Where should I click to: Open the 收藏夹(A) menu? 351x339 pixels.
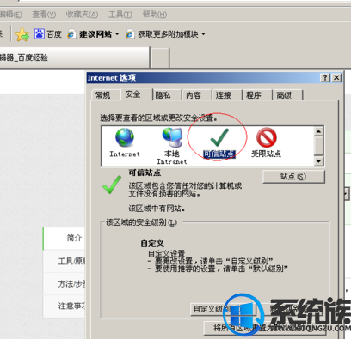pos(82,15)
